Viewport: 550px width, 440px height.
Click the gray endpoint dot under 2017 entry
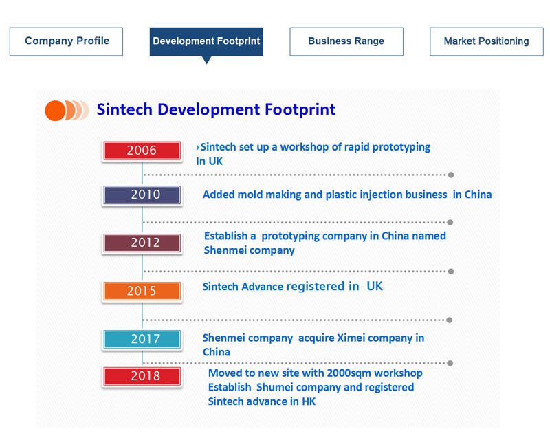pos(450,363)
